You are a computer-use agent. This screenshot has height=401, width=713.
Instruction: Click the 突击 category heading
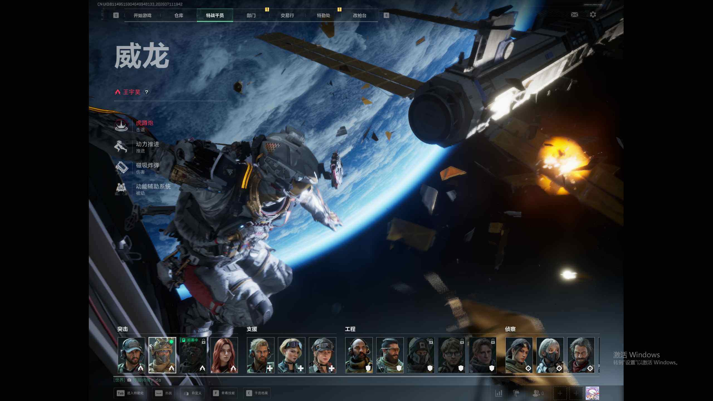[123, 329]
